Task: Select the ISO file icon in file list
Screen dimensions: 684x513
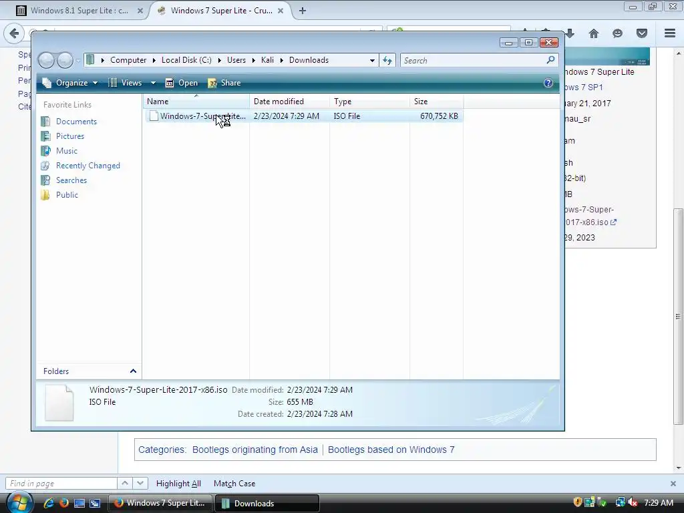Action: [154, 116]
